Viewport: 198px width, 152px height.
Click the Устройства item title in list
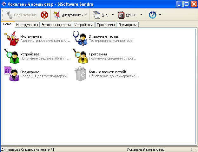(x=30, y=54)
